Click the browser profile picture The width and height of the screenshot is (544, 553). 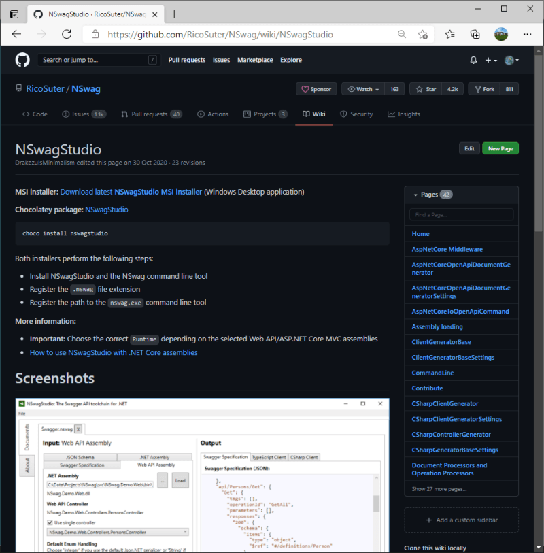point(501,34)
